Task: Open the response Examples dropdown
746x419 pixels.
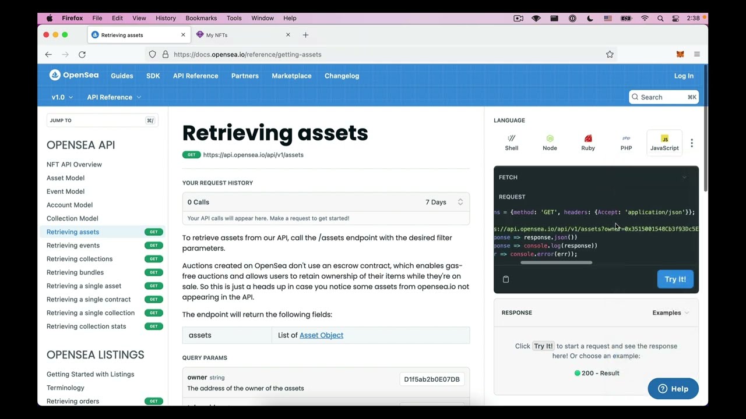Action: click(670, 313)
